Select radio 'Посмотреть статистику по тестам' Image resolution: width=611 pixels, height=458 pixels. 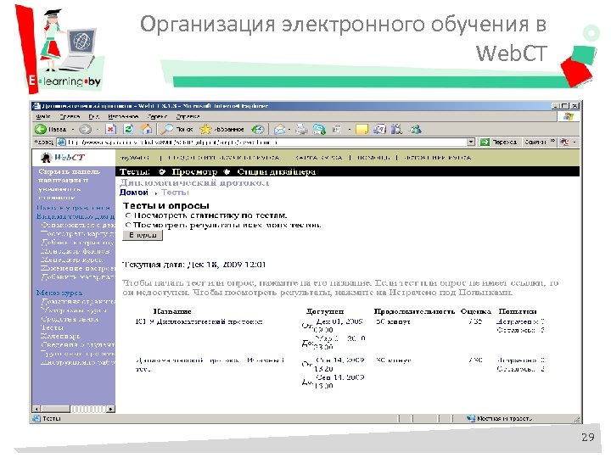(x=128, y=215)
